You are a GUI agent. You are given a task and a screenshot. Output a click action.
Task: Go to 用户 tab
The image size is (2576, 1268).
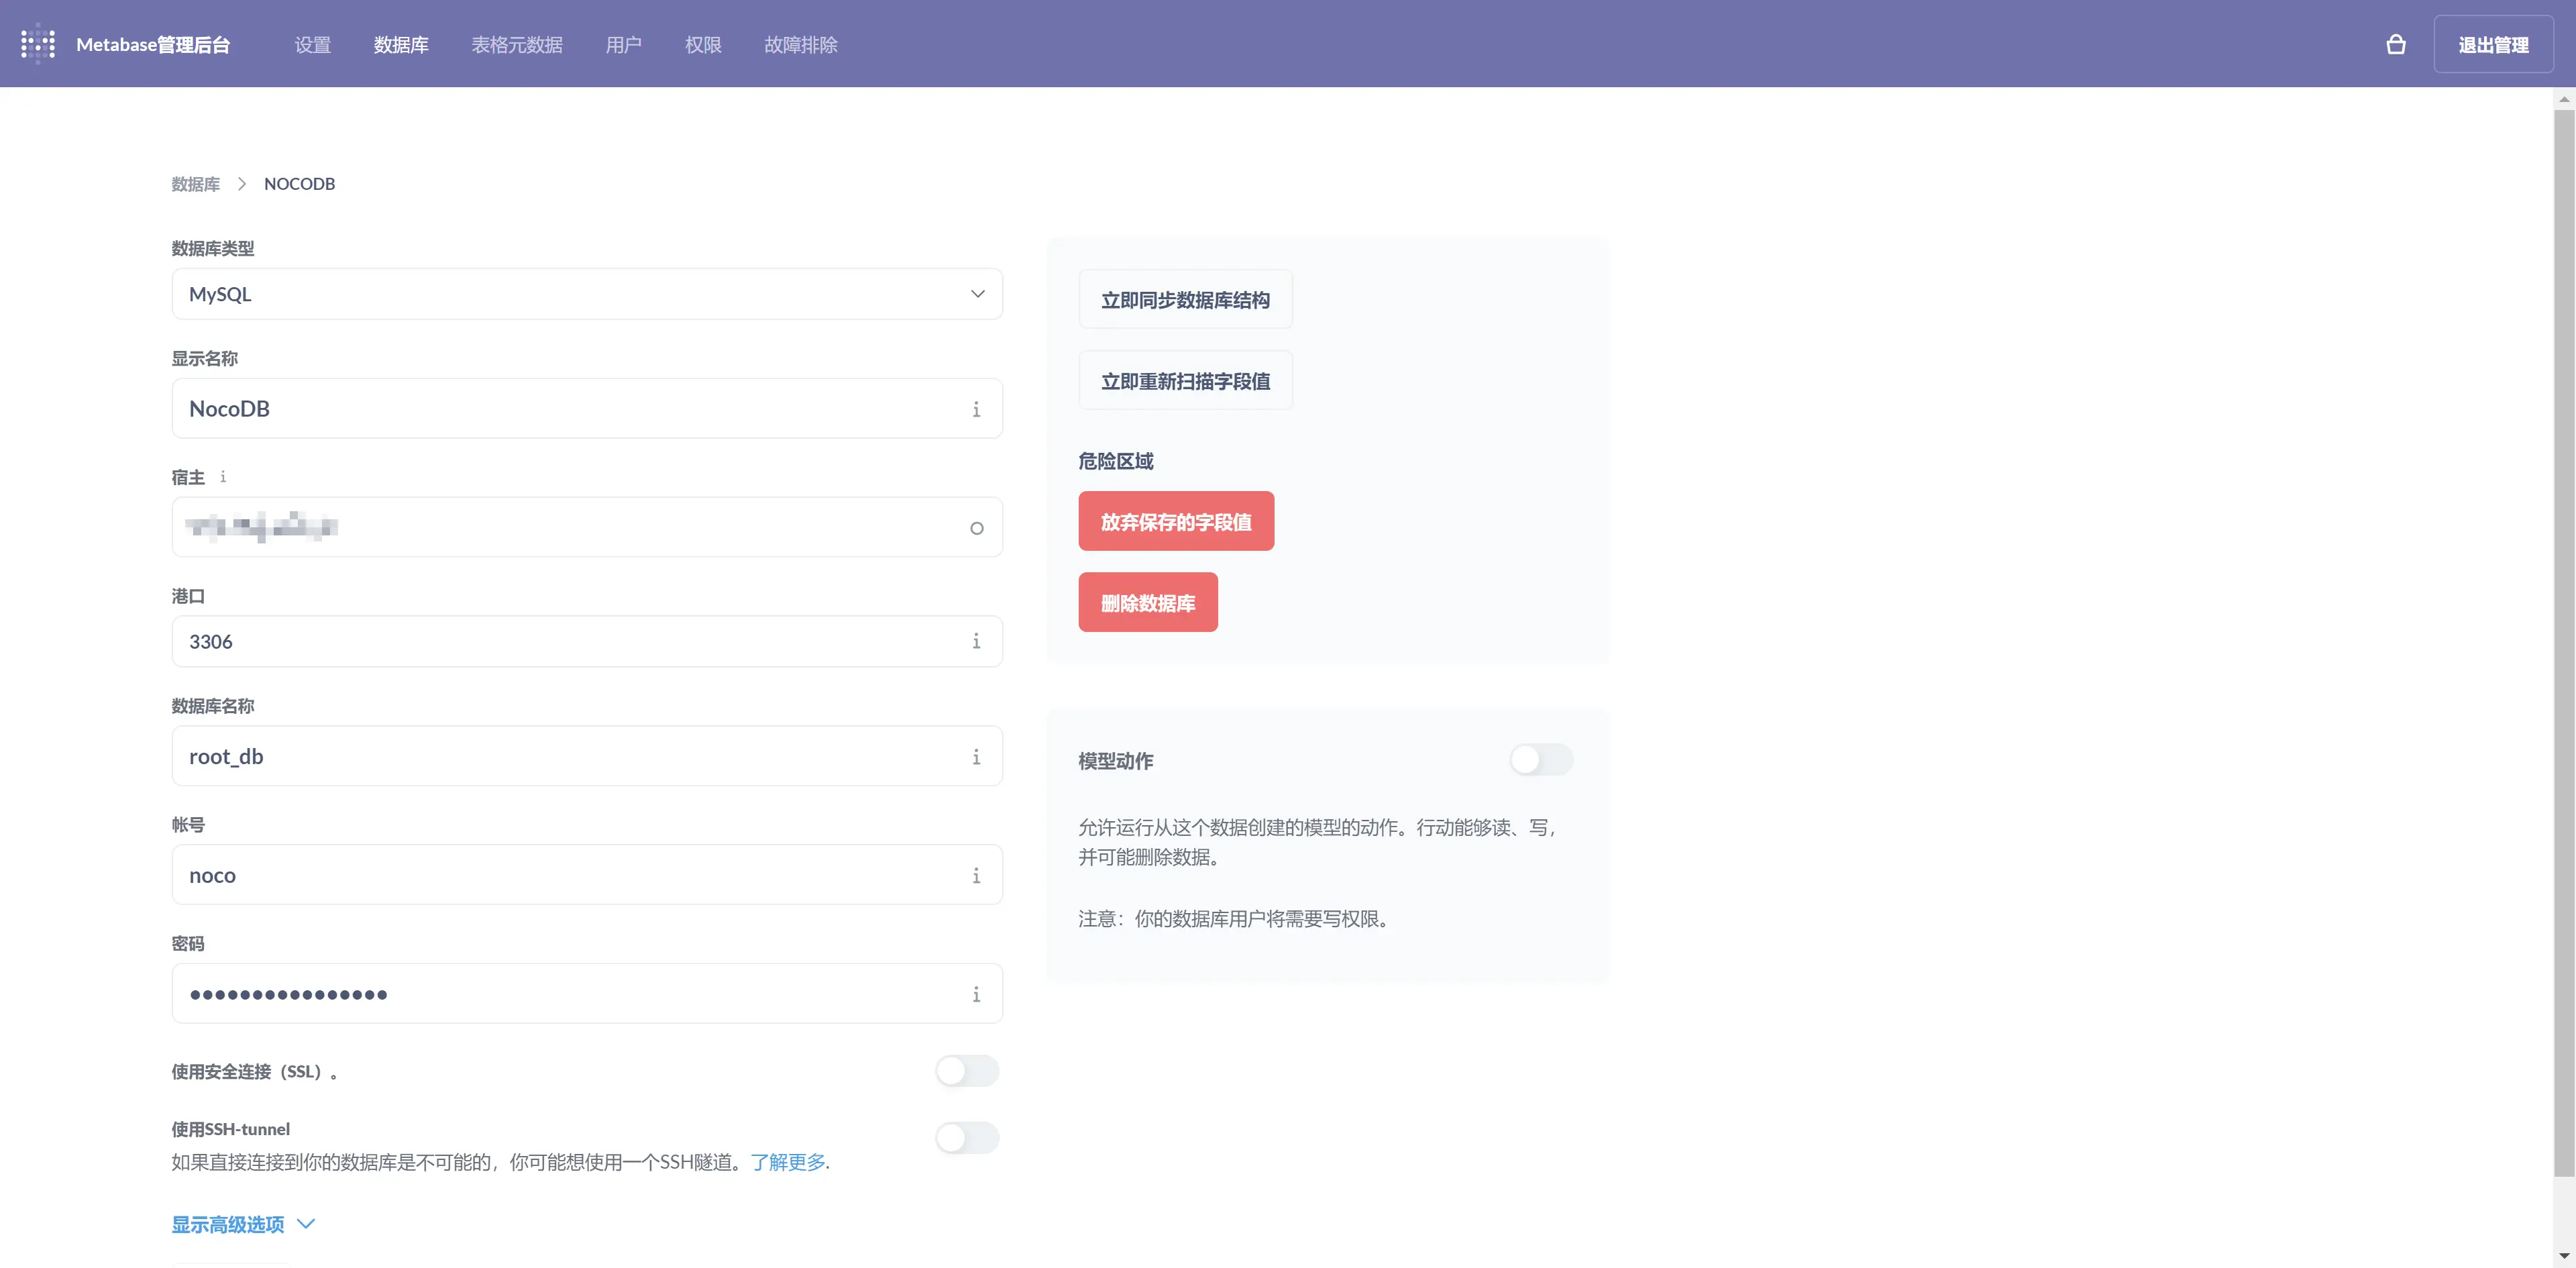coord(623,45)
